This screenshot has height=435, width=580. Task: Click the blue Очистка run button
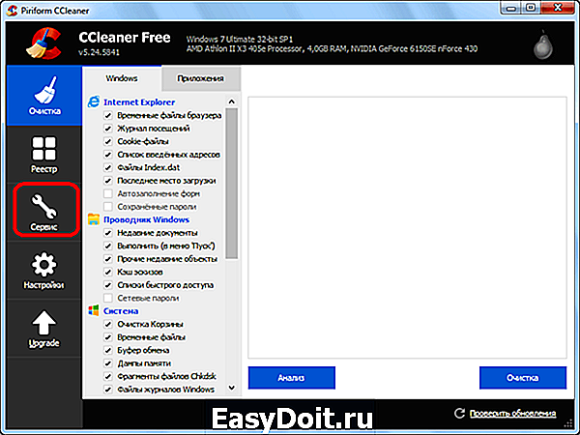523,378
